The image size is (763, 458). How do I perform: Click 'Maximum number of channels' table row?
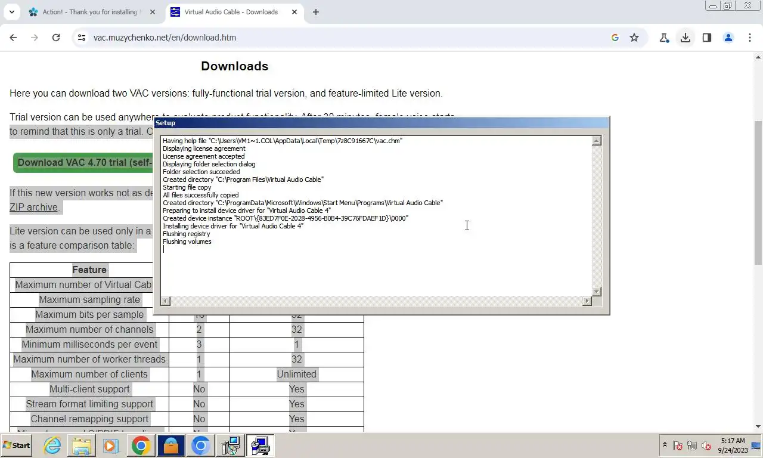point(187,329)
